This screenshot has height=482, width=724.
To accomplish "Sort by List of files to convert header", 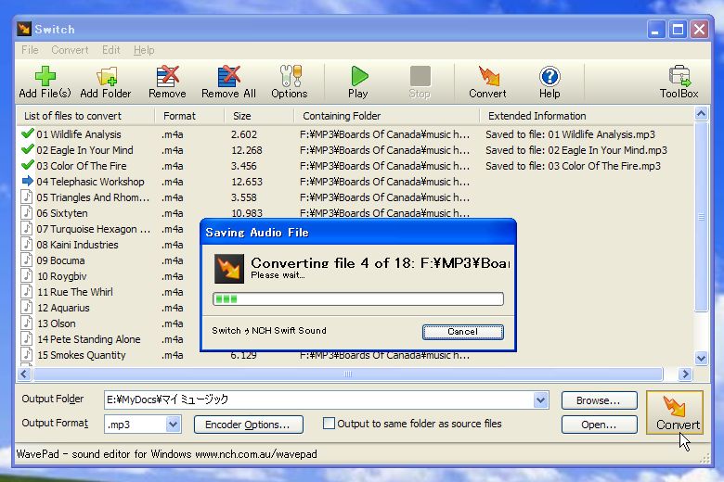I will [x=86, y=116].
